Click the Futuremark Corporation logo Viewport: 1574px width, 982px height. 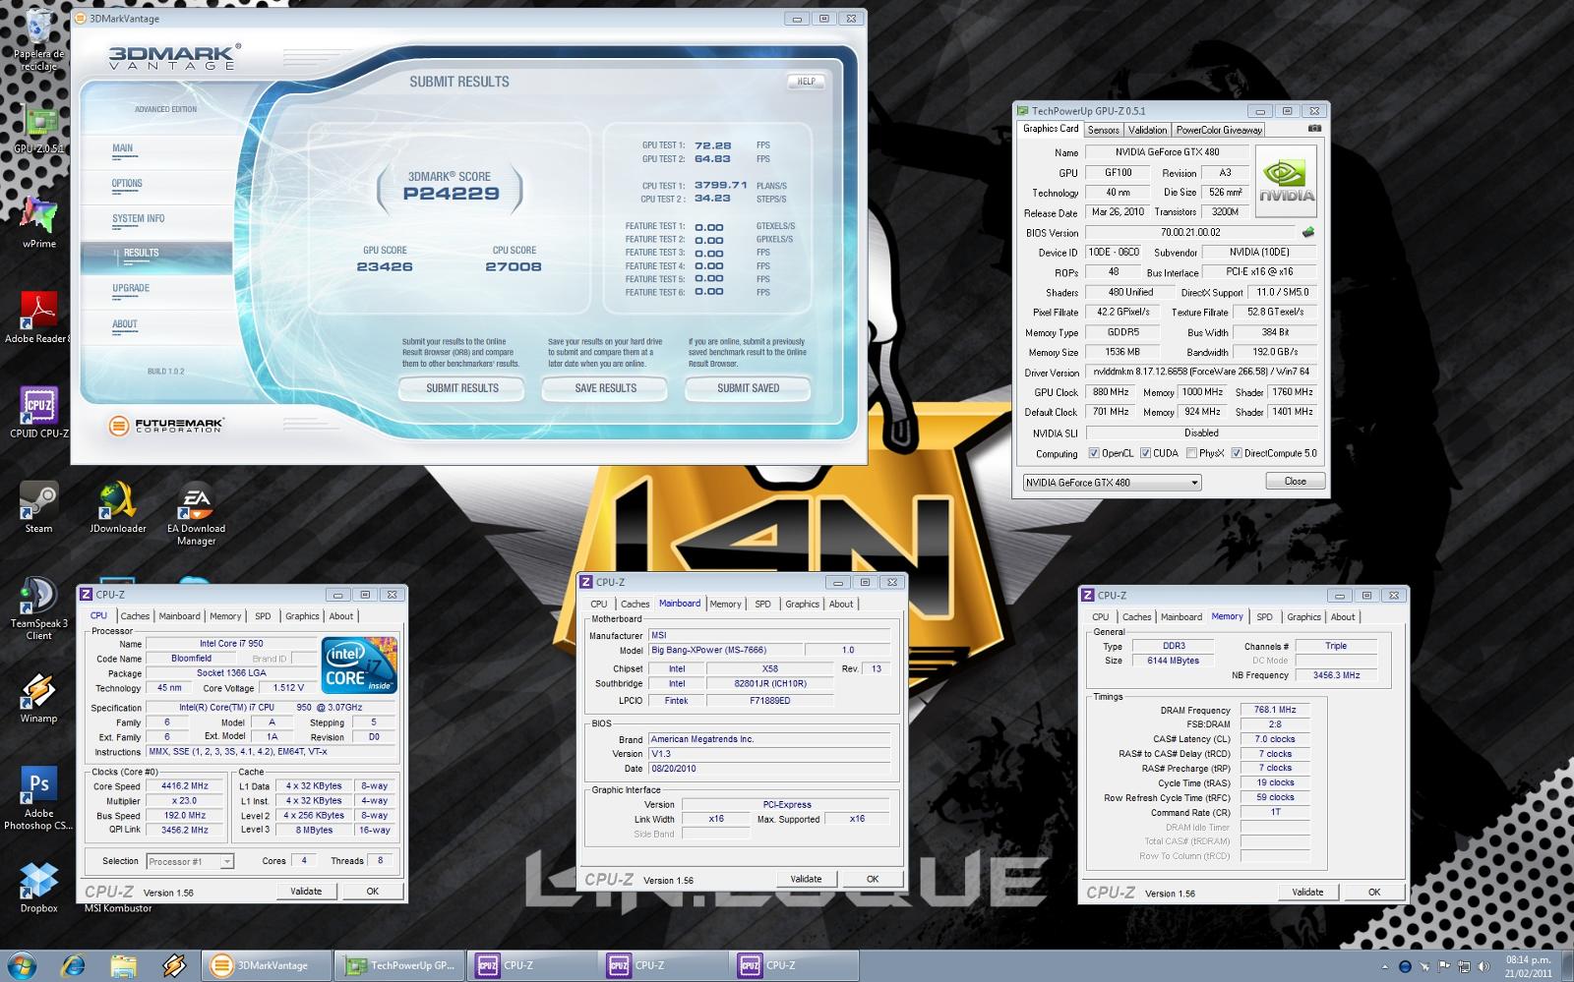[166, 426]
